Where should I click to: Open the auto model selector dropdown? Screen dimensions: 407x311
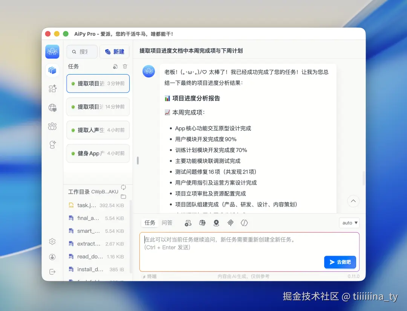[349, 223]
